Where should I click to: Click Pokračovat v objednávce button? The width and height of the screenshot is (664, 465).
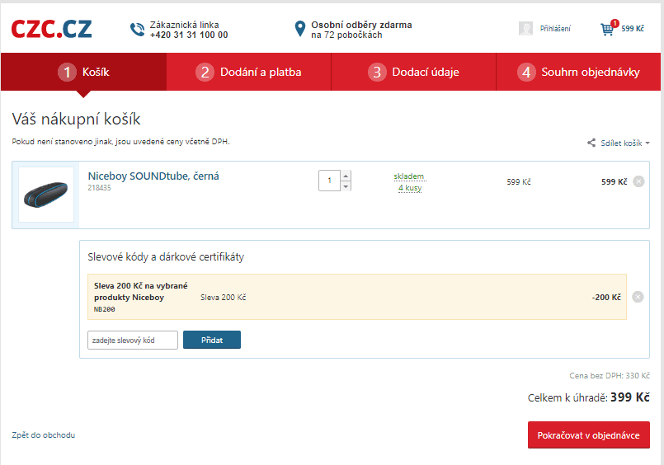point(589,435)
